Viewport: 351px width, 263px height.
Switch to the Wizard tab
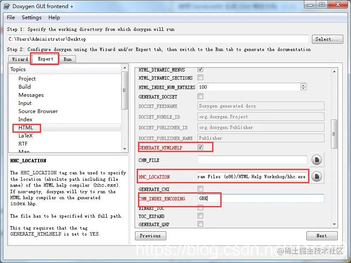click(20, 59)
